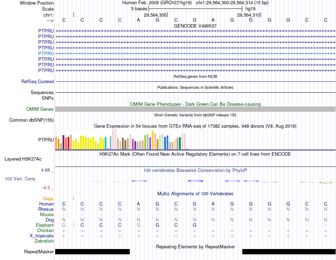Click the ---> sequence direction label
This screenshot has width=336, height=260.
point(50,21)
